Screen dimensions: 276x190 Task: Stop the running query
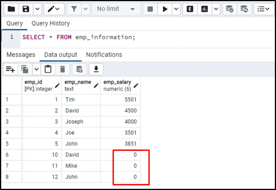[150, 9]
